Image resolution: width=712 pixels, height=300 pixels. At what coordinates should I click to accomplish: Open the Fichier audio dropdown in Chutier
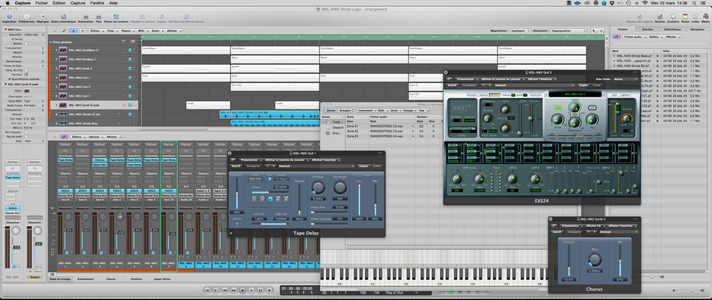634,37
